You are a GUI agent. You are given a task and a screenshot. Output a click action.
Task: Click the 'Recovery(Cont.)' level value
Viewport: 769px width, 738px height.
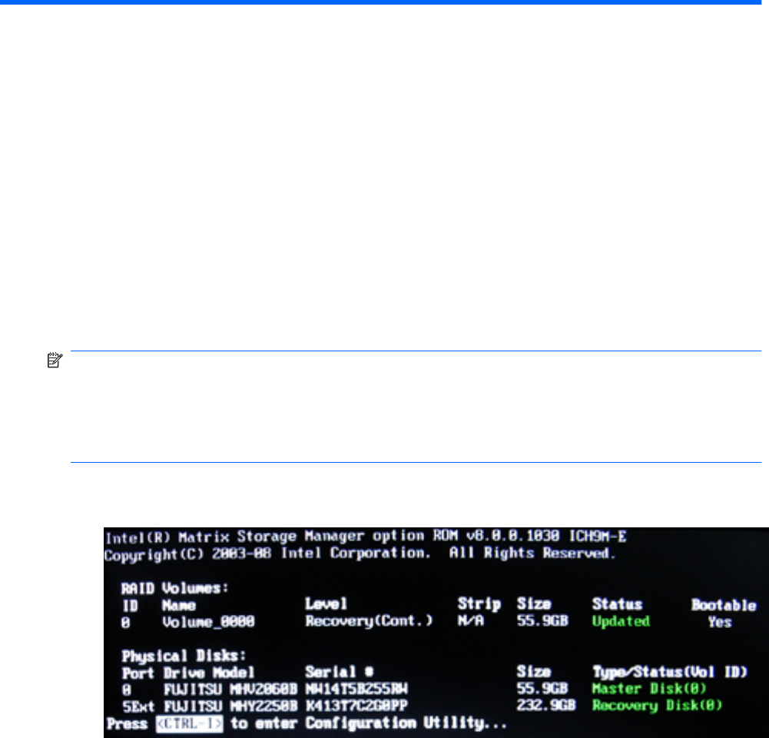coord(369,620)
